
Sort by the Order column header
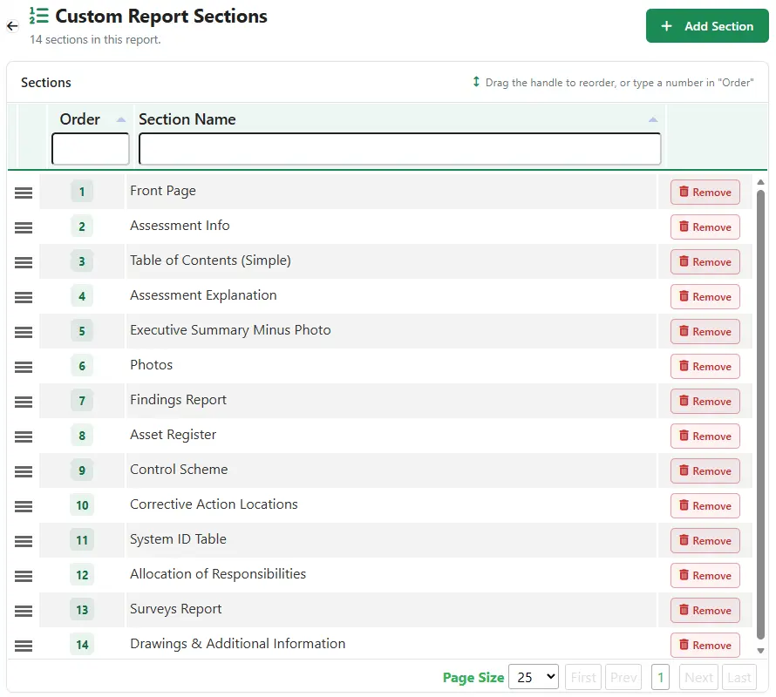(80, 119)
